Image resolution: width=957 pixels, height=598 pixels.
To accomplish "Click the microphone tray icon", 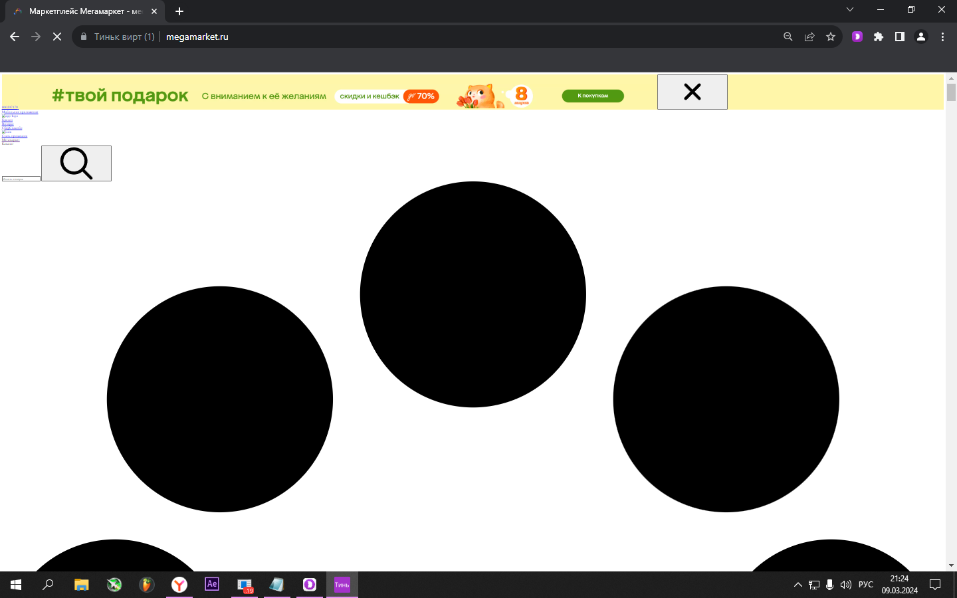I will click(x=830, y=585).
